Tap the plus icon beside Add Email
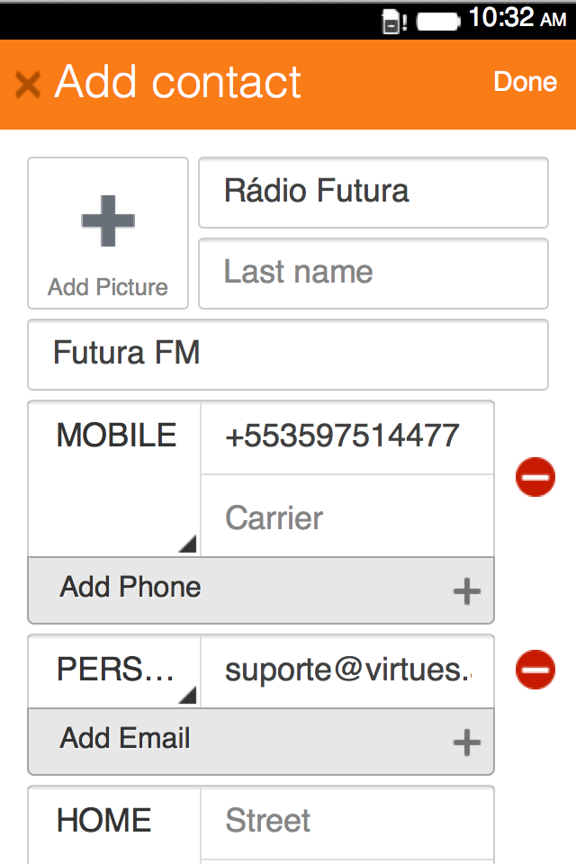 coord(466,742)
